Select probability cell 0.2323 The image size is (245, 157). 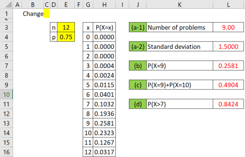tap(105, 133)
